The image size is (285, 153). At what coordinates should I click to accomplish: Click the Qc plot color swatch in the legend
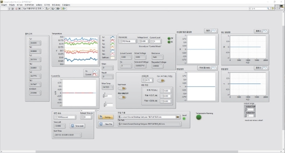click(95, 71)
